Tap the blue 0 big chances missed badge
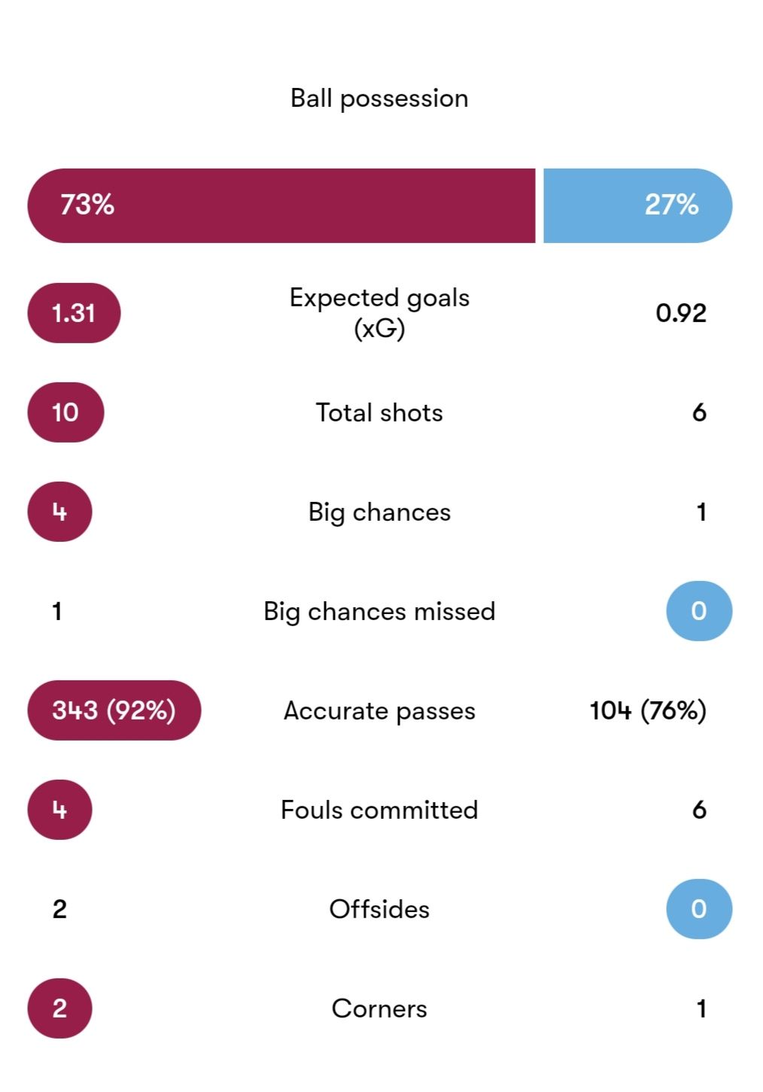Screen dimensions: 763x1092 click(699, 611)
